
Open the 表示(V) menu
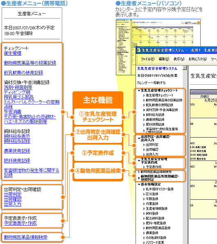click(179, 59)
